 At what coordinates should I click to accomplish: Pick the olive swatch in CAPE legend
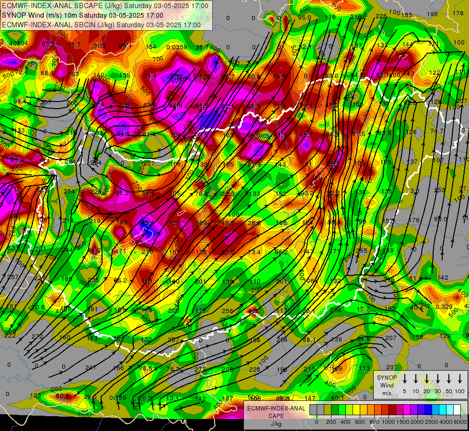(328, 409)
